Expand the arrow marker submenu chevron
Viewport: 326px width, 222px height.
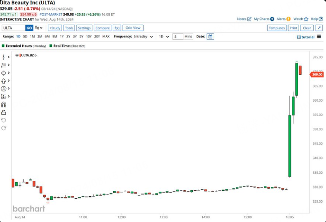pyautogui.click(x=9, y=81)
